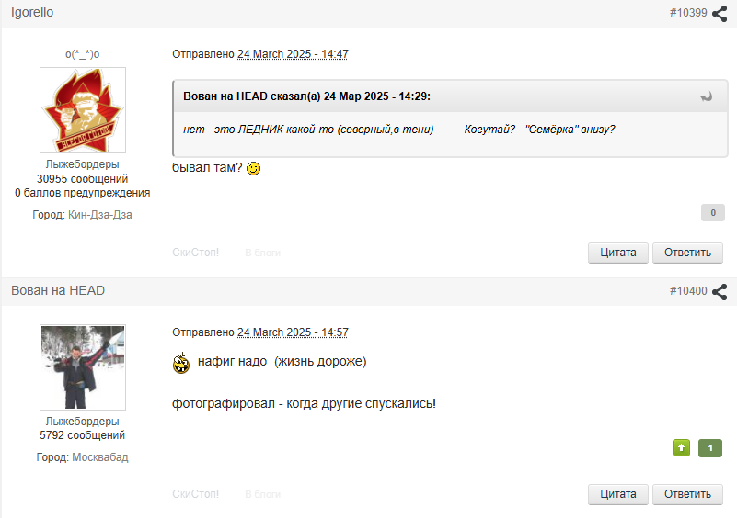737x518 pixels.
Task: Click Цитата button under Igorello's post
Action: [x=618, y=253]
